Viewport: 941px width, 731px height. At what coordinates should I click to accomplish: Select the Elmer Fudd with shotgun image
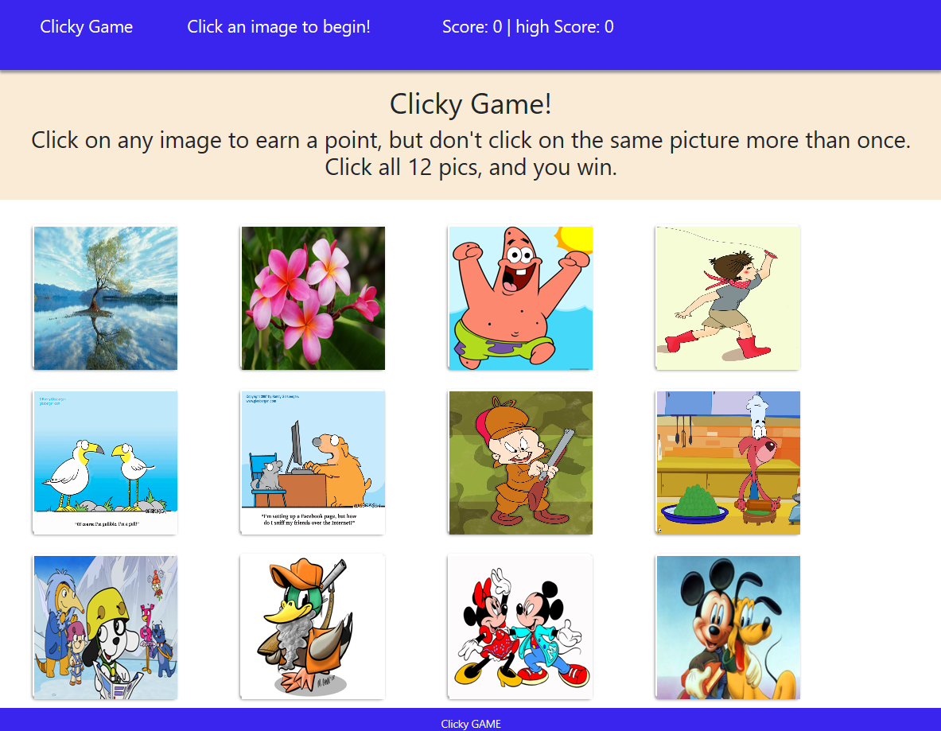click(520, 463)
